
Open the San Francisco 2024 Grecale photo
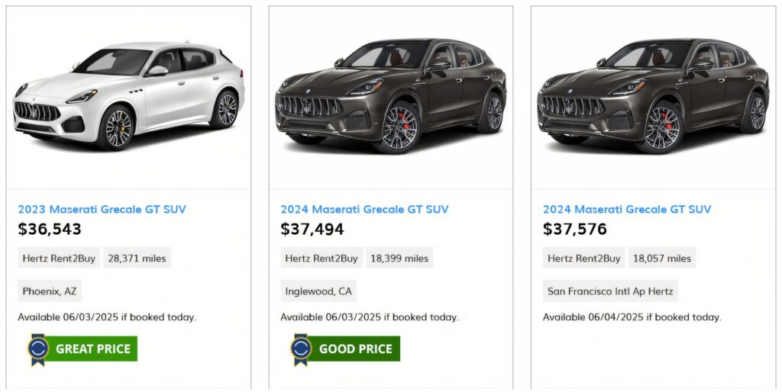[x=653, y=95]
